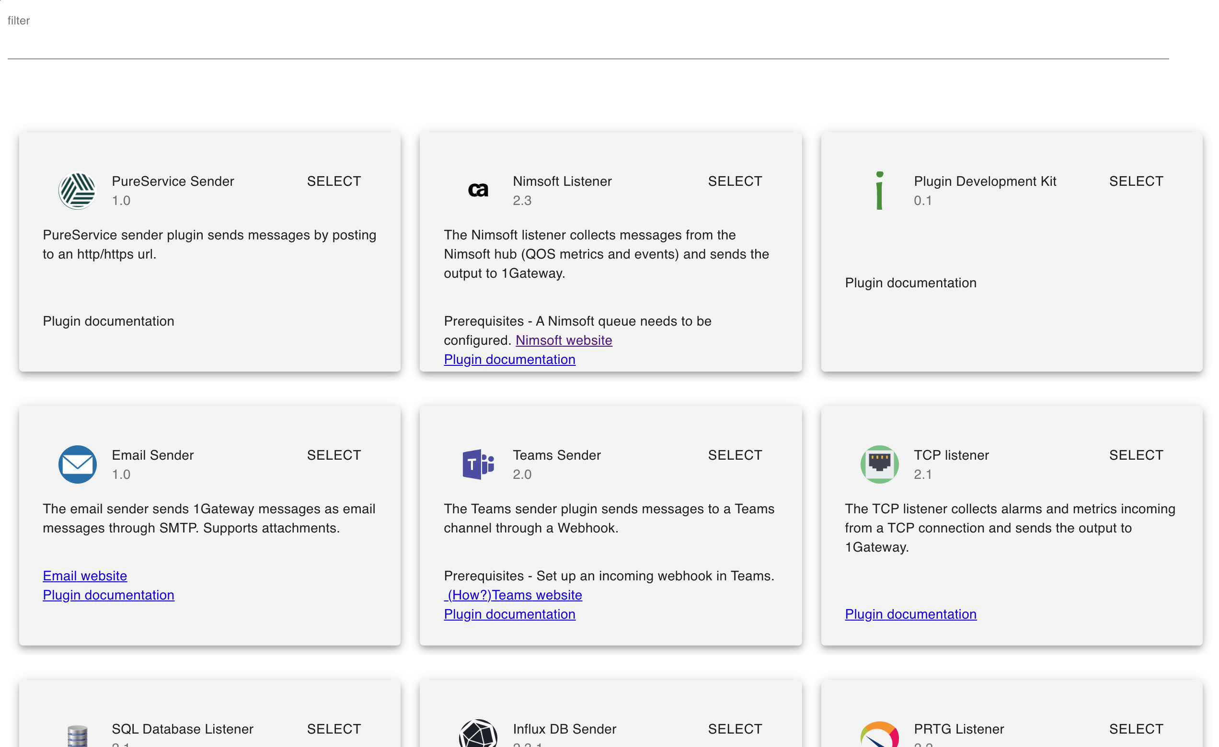Select the Nimsoft Listener plugin
Screen dimensions: 1219x747
tap(735, 181)
